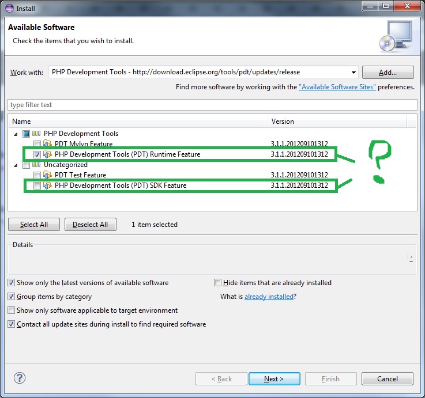Viewport: 425px width, 398px height.
Task: Click the Select All button
Action: tap(34, 225)
